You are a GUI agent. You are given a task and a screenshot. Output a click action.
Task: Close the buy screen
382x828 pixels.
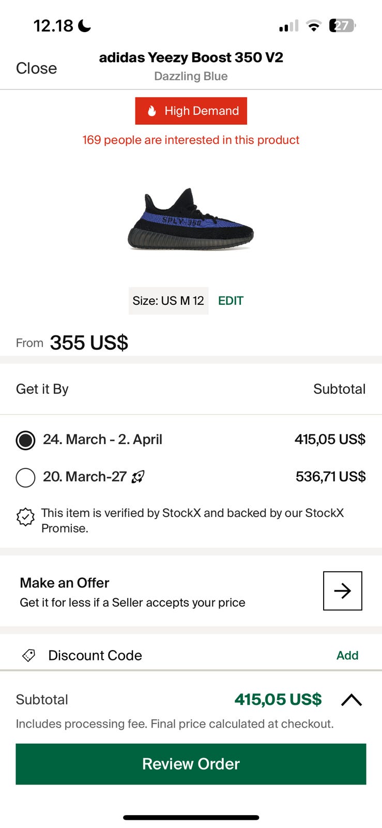pyautogui.click(x=36, y=68)
